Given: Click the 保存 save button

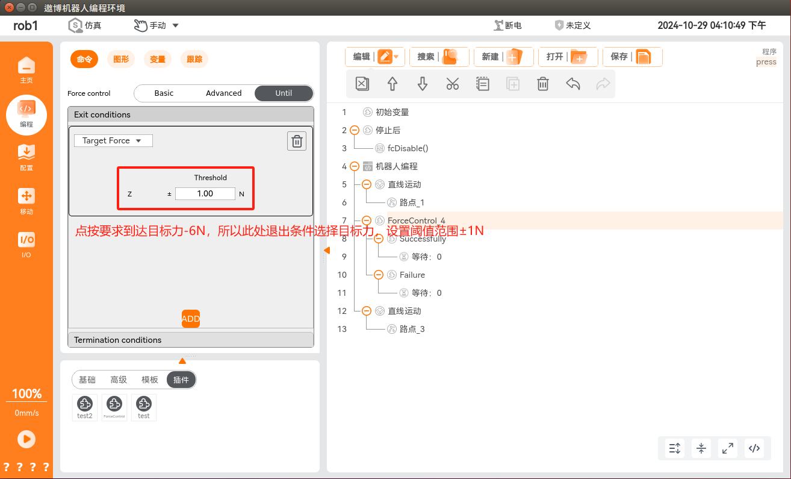Looking at the screenshot, I should coord(631,57).
